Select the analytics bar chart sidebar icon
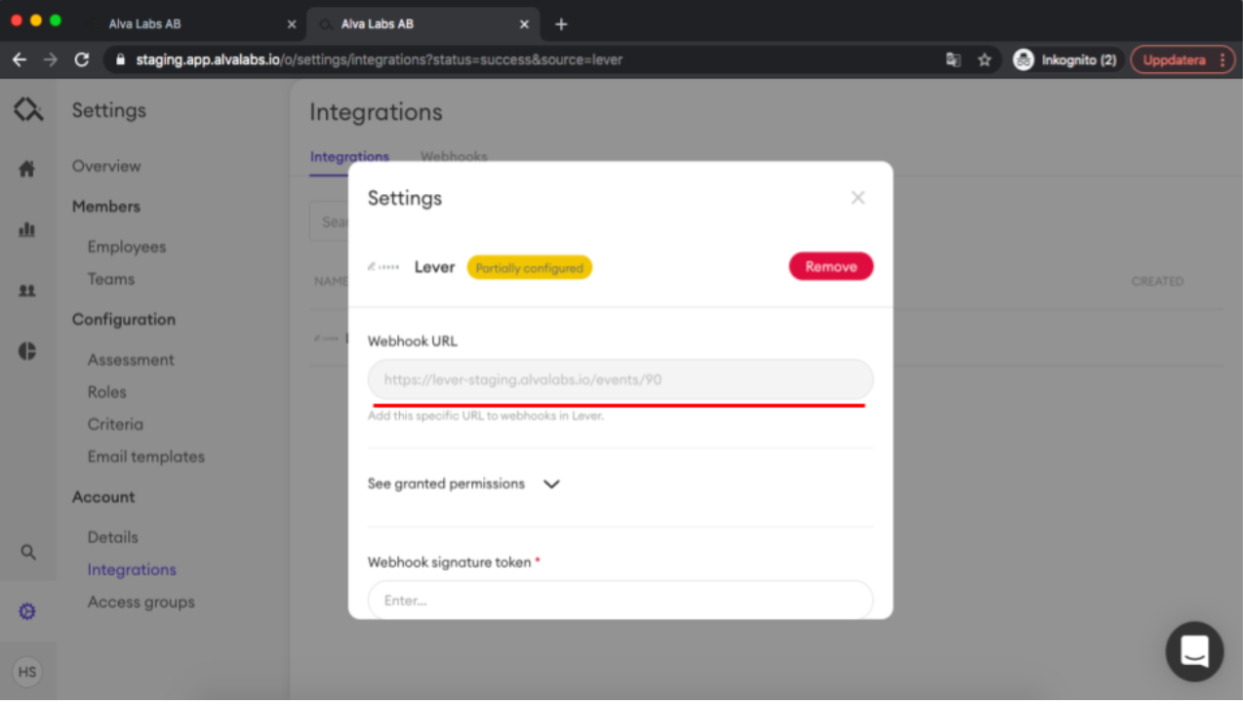Image resolution: width=1243 pixels, height=704 pixels. click(x=27, y=228)
